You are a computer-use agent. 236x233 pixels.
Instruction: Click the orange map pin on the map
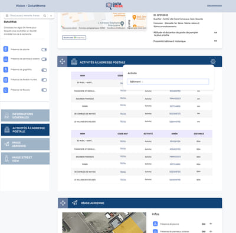[135, 18]
